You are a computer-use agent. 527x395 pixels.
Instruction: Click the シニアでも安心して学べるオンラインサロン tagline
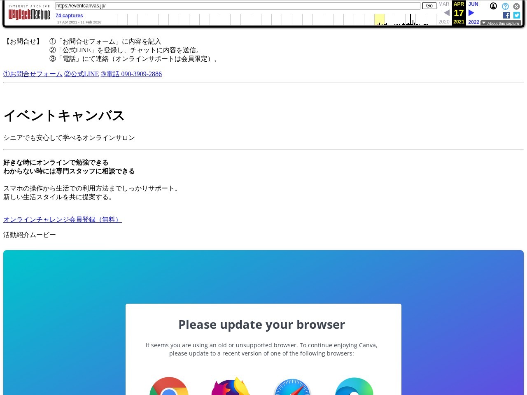coord(69,138)
